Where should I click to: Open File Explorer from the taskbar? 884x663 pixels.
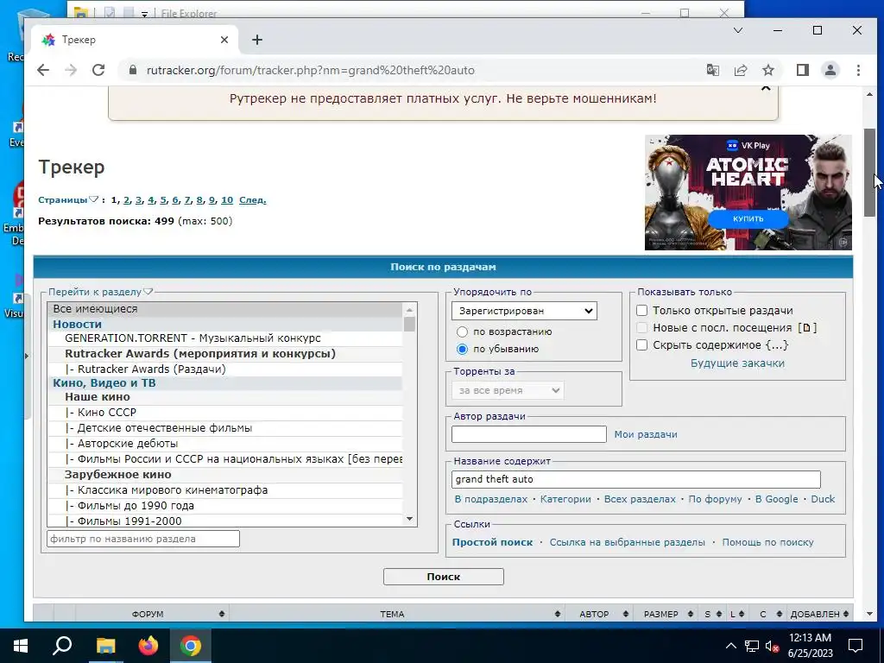105,646
